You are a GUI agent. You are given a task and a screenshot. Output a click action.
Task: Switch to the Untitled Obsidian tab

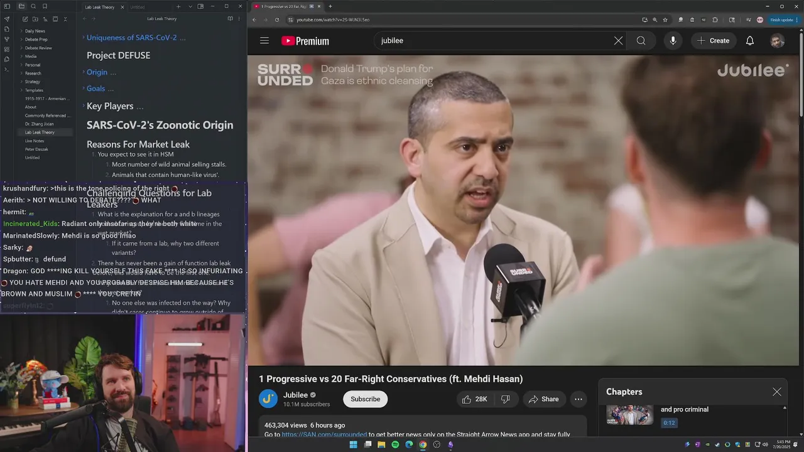point(138,7)
